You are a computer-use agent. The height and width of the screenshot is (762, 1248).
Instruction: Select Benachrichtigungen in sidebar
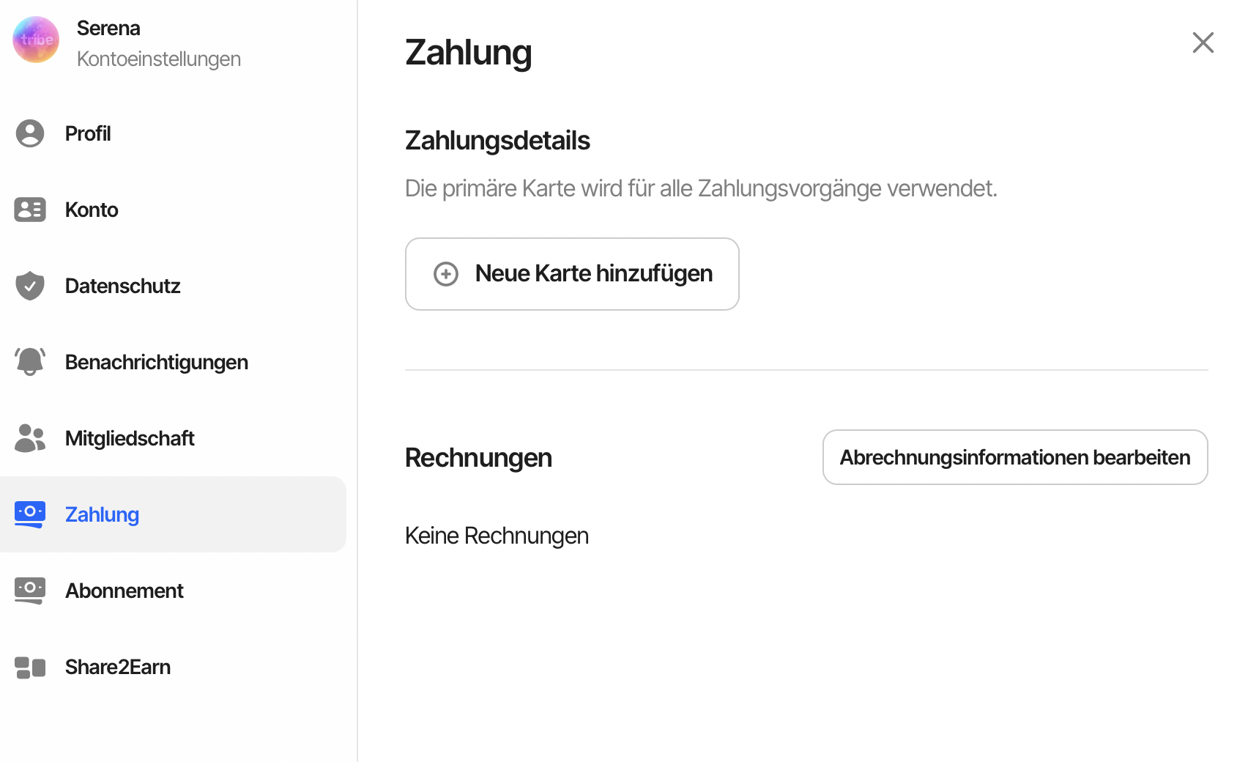click(x=156, y=362)
